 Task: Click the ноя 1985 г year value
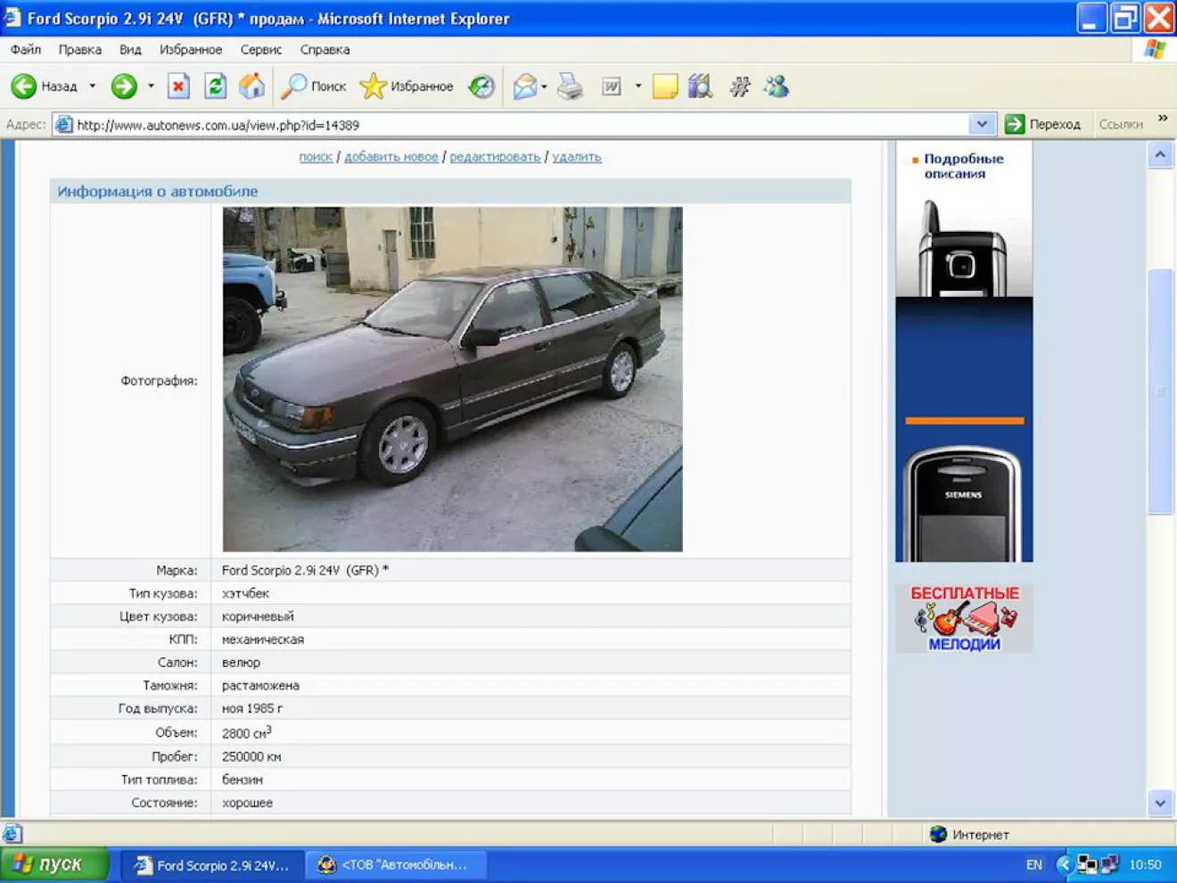[252, 708]
